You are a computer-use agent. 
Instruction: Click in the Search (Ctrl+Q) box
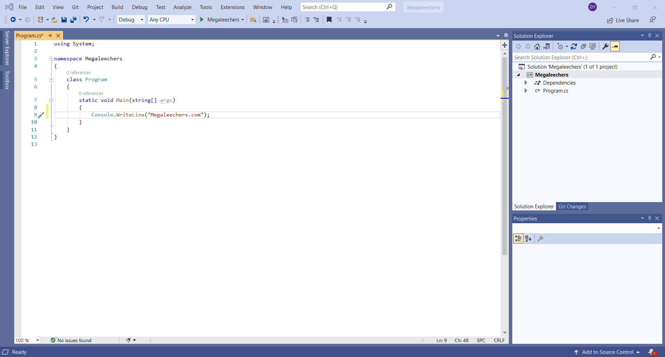click(x=348, y=7)
